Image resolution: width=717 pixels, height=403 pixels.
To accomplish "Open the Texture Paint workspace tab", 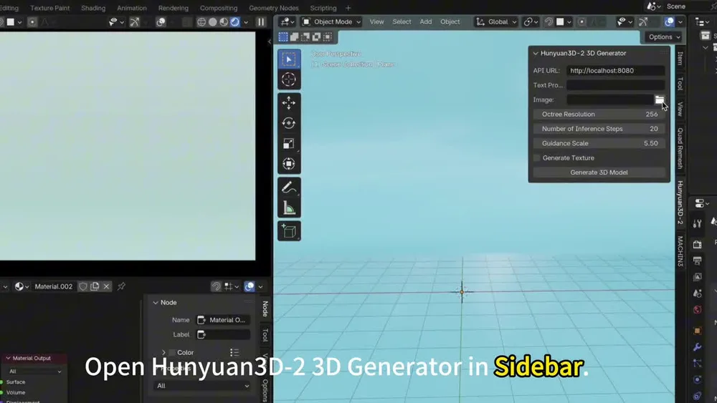I will click(50, 8).
